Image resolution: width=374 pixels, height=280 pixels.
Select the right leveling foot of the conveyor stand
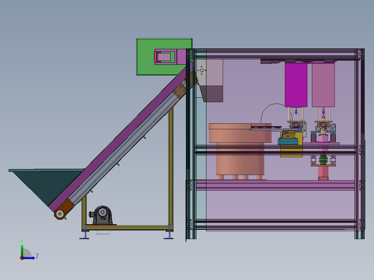[169, 232]
